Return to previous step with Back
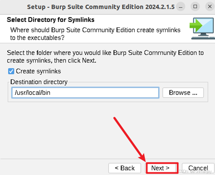Screen dimensions: 215x175 click(x=125, y=168)
